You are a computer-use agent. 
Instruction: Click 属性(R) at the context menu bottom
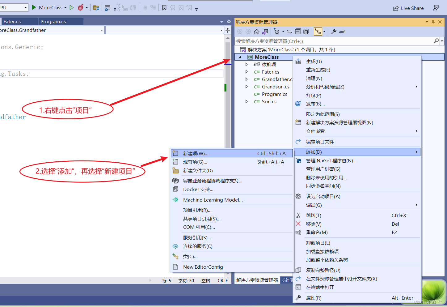pos(357,298)
